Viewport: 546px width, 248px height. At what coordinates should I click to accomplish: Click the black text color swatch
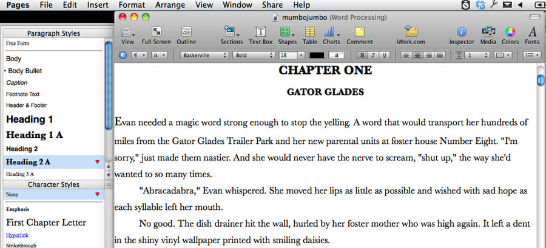click(x=317, y=55)
